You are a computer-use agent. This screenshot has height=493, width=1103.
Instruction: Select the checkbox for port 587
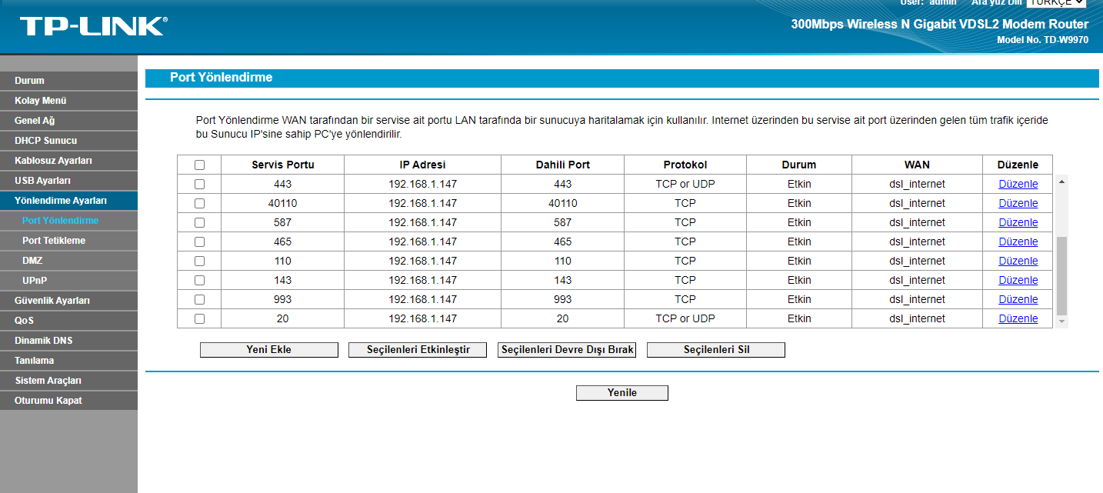point(200,222)
